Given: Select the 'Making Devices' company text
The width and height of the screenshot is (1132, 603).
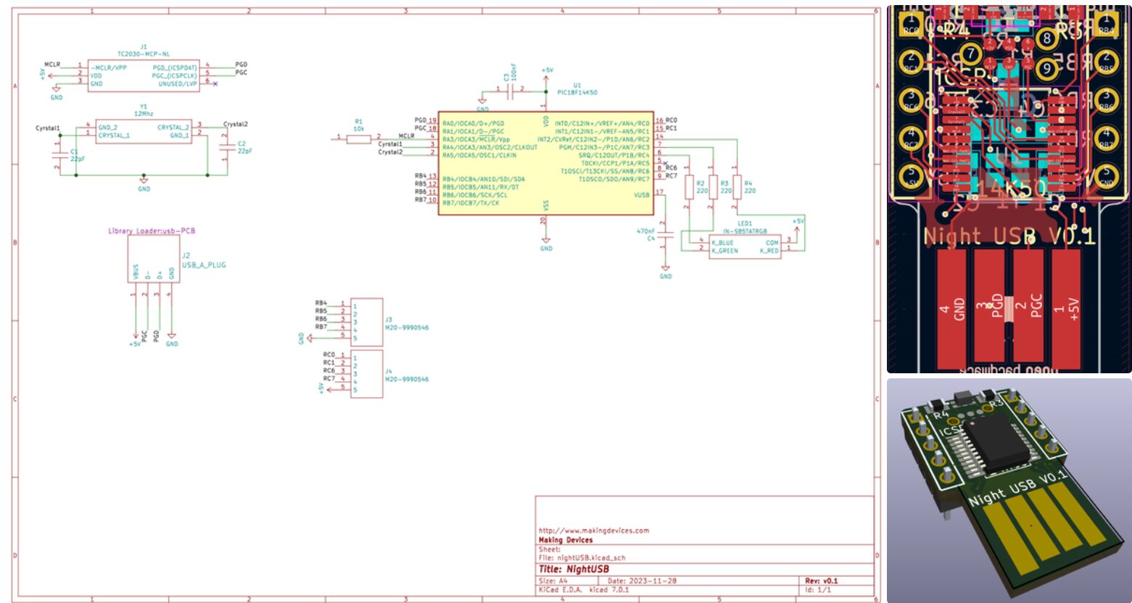Looking at the screenshot, I should [x=566, y=540].
